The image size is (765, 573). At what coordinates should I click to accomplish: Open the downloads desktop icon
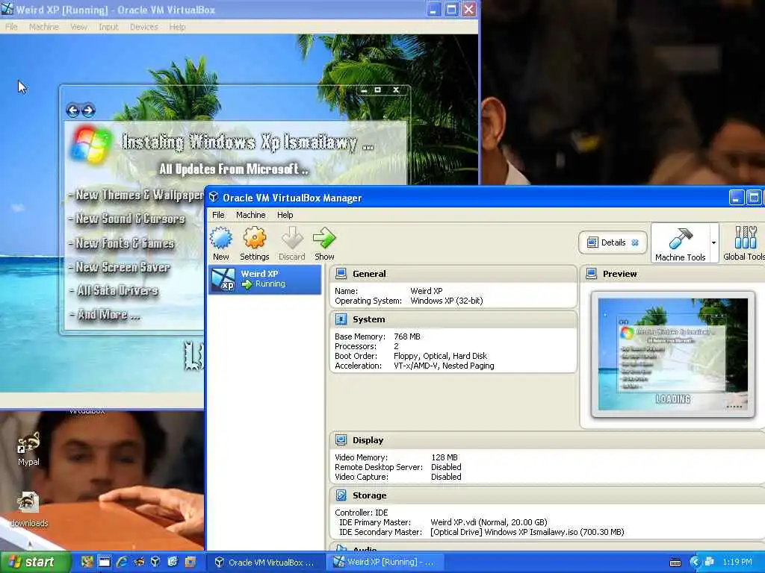click(x=29, y=509)
